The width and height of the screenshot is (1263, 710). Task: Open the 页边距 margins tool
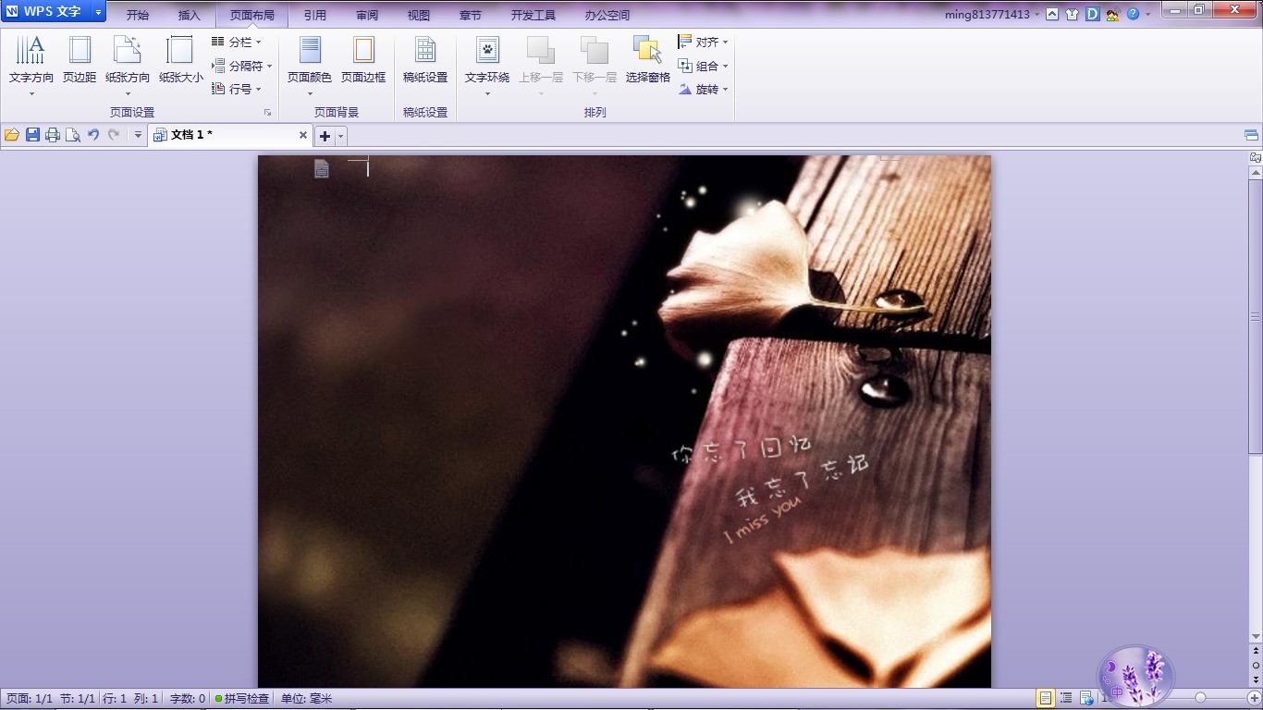pos(80,61)
